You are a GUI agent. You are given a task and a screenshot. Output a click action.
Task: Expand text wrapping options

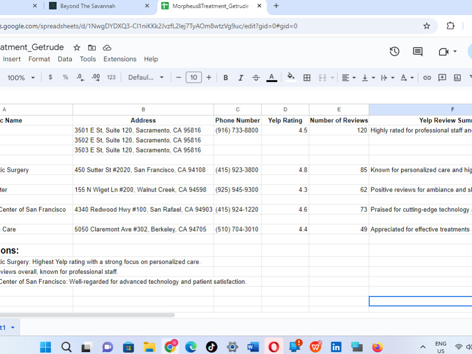393,78
